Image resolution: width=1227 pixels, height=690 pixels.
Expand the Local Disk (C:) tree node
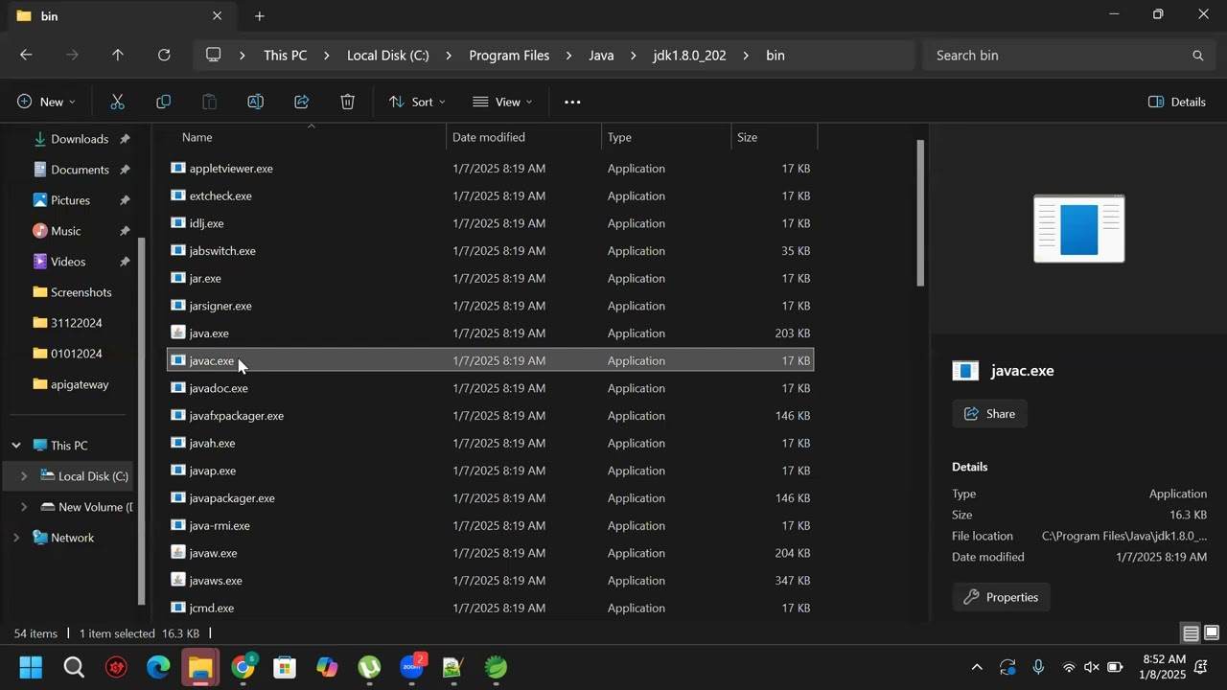coord(24,476)
